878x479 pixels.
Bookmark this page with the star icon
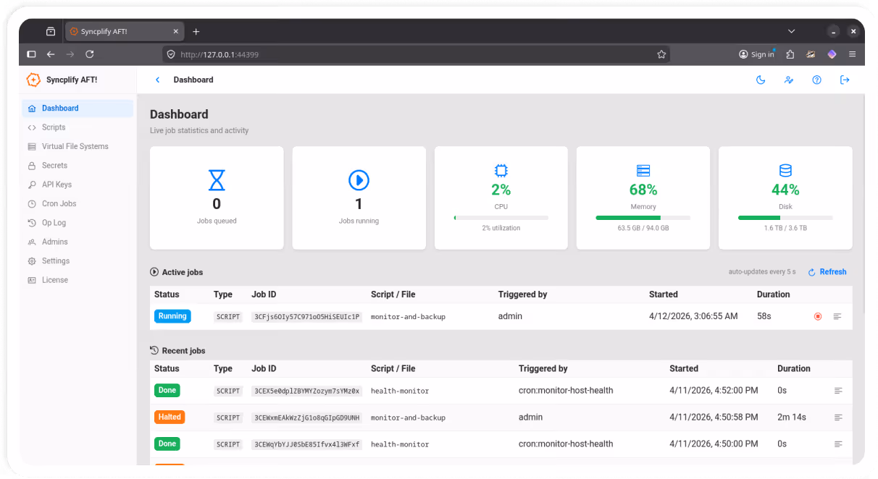pos(661,54)
